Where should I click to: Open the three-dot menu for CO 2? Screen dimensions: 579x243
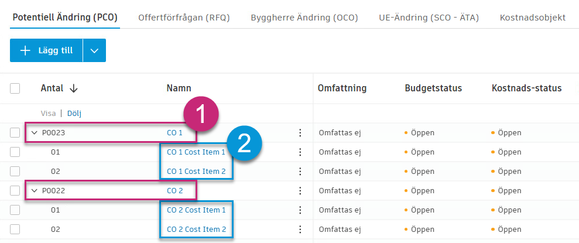pyautogui.click(x=300, y=191)
